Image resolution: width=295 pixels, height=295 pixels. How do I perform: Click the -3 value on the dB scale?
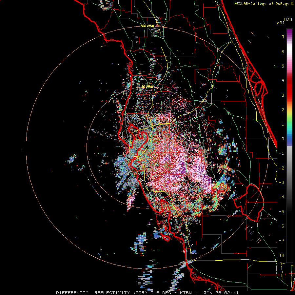pyautogui.click(x=282, y=183)
